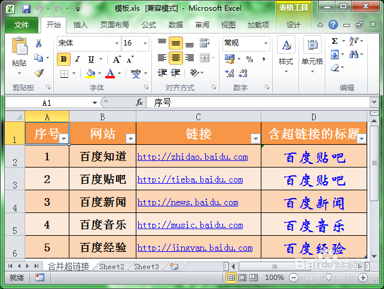
Task: Switch to Normal view in status bar
Action: click(x=231, y=278)
